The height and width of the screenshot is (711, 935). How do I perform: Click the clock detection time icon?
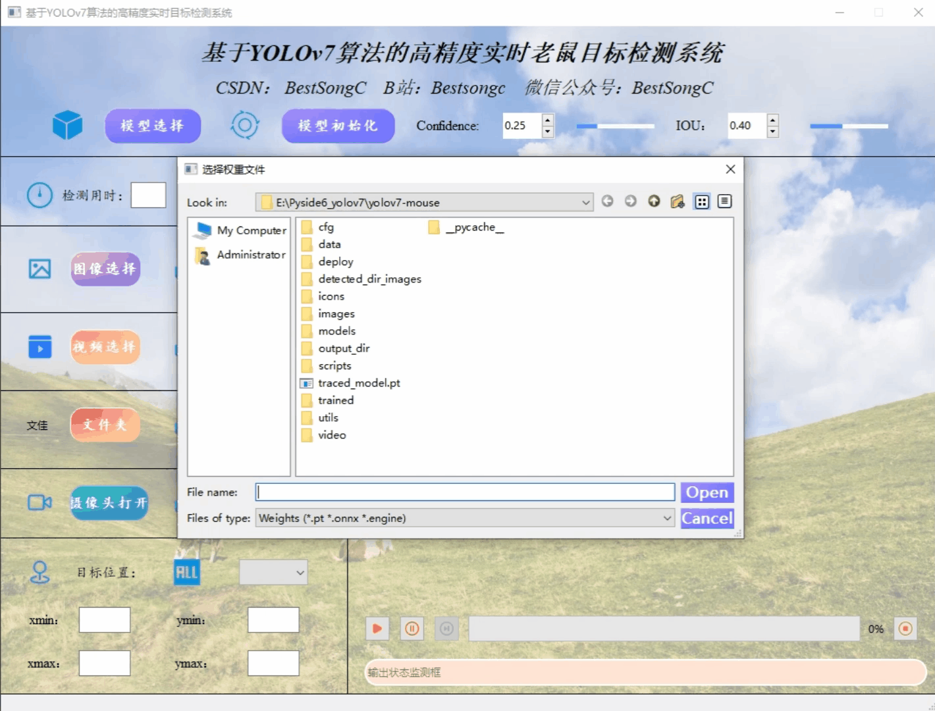point(40,195)
